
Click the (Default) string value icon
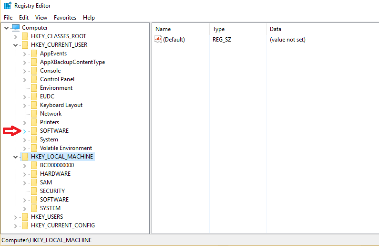pyautogui.click(x=158, y=39)
